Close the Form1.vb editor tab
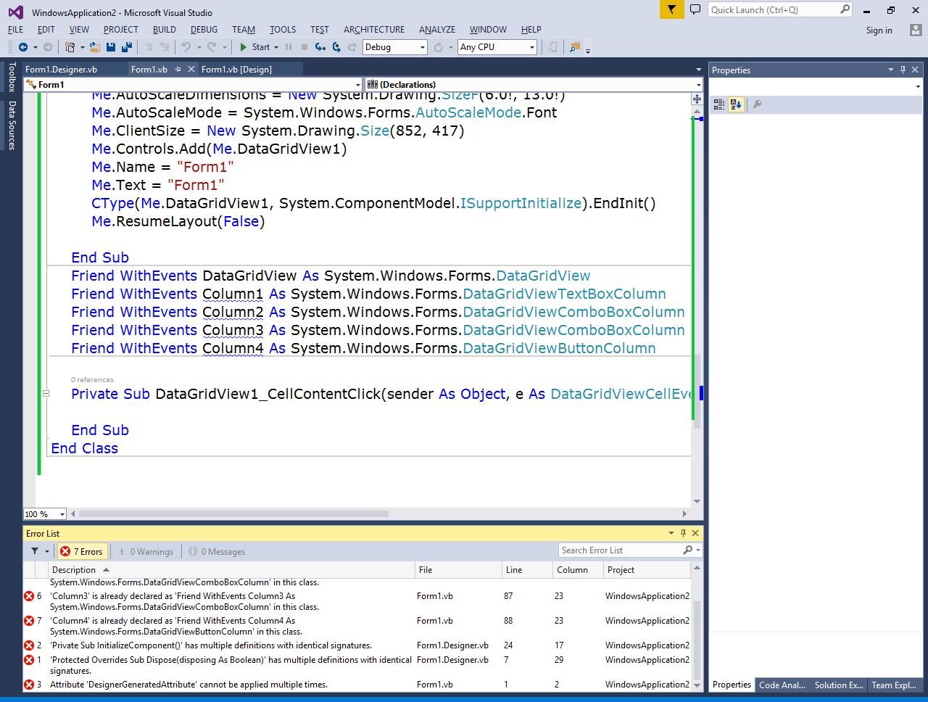The image size is (928, 702). click(191, 69)
